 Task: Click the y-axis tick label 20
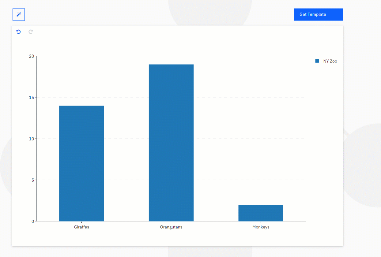point(31,56)
